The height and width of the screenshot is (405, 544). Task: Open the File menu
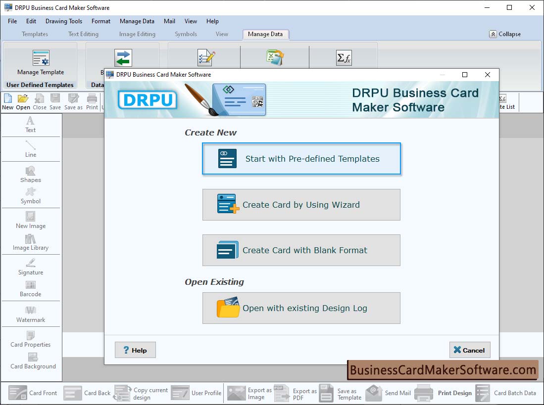click(12, 21)
